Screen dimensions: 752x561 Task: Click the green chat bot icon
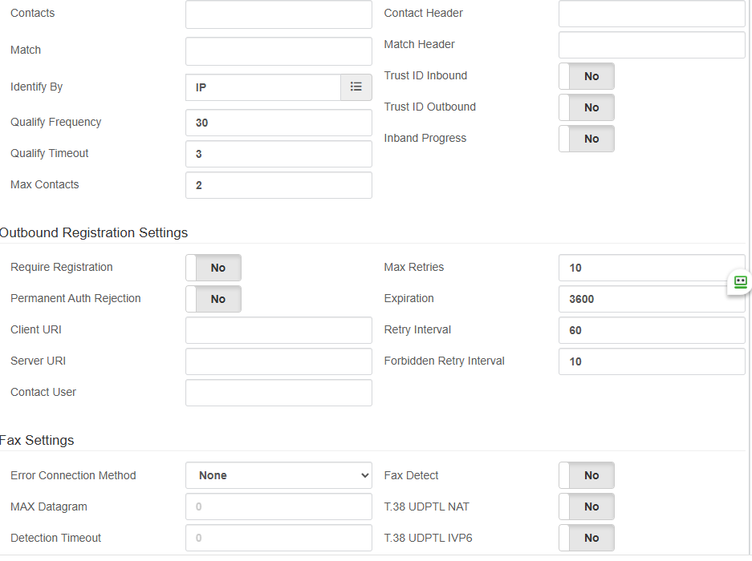tap(741, 282)
